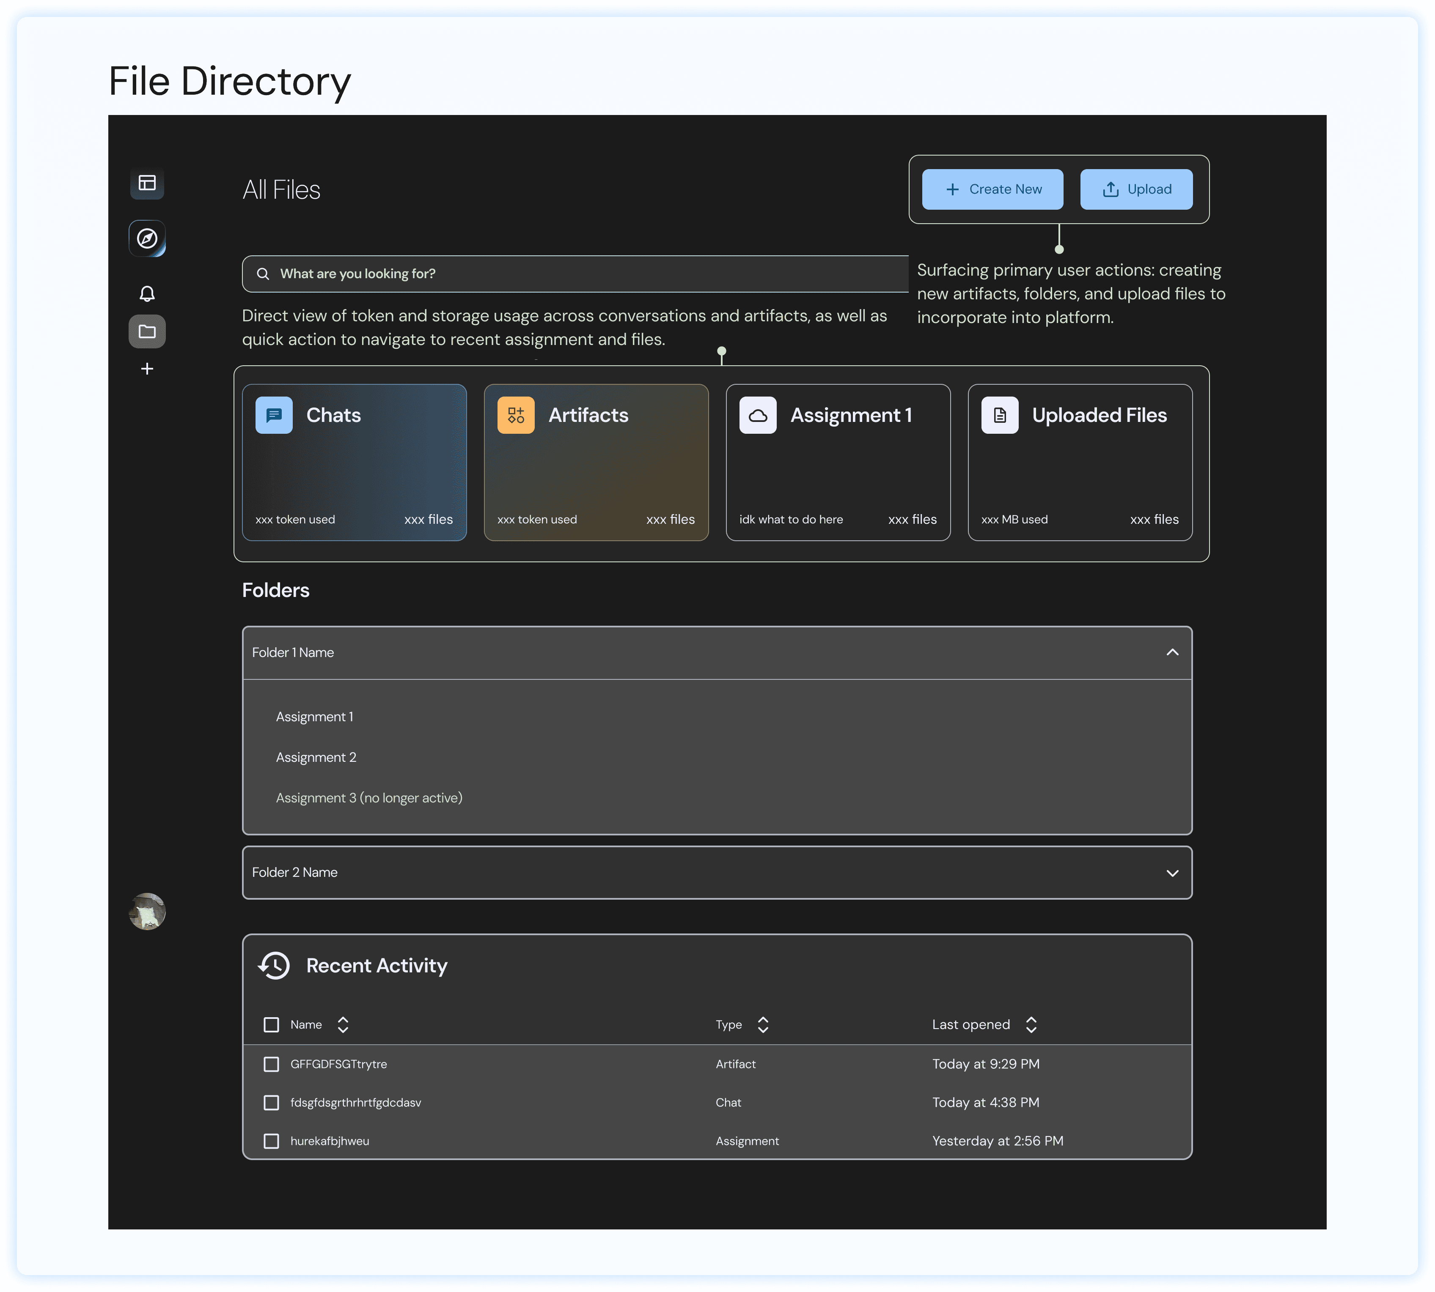1435x1292 pixels.
Task: Select Assignment 3 (no longer active)
Action: point(369,798)
